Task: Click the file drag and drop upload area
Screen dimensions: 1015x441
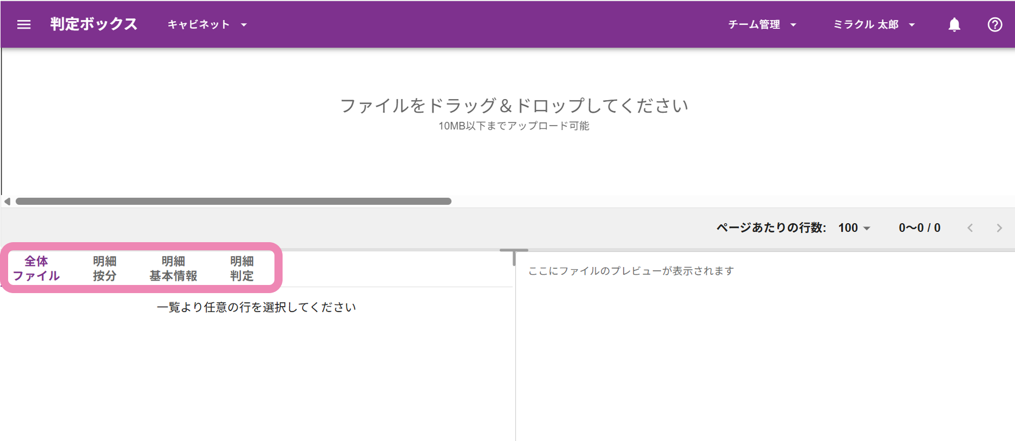Action: pyautogui.click(x=513, y=114)
